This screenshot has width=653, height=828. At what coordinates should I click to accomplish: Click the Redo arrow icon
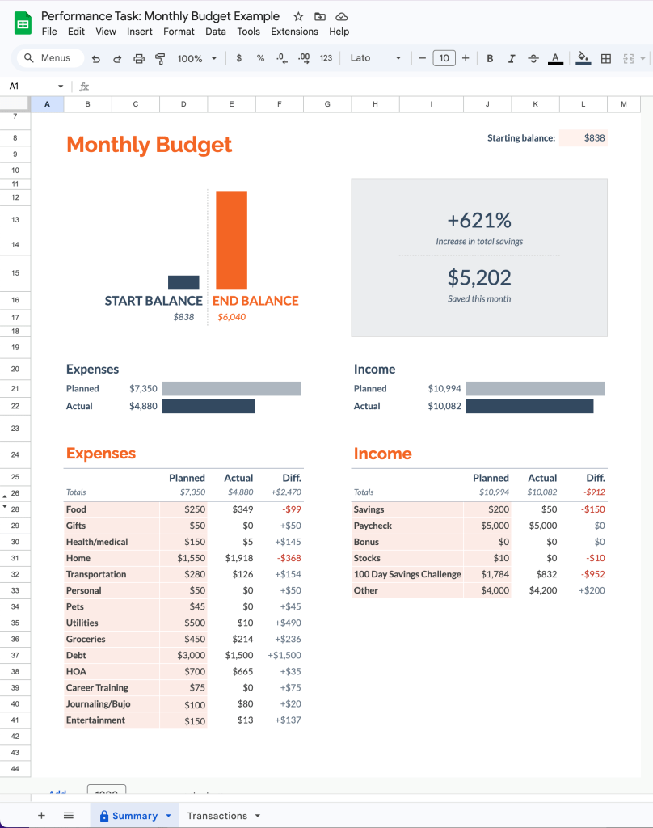point(117,58)
